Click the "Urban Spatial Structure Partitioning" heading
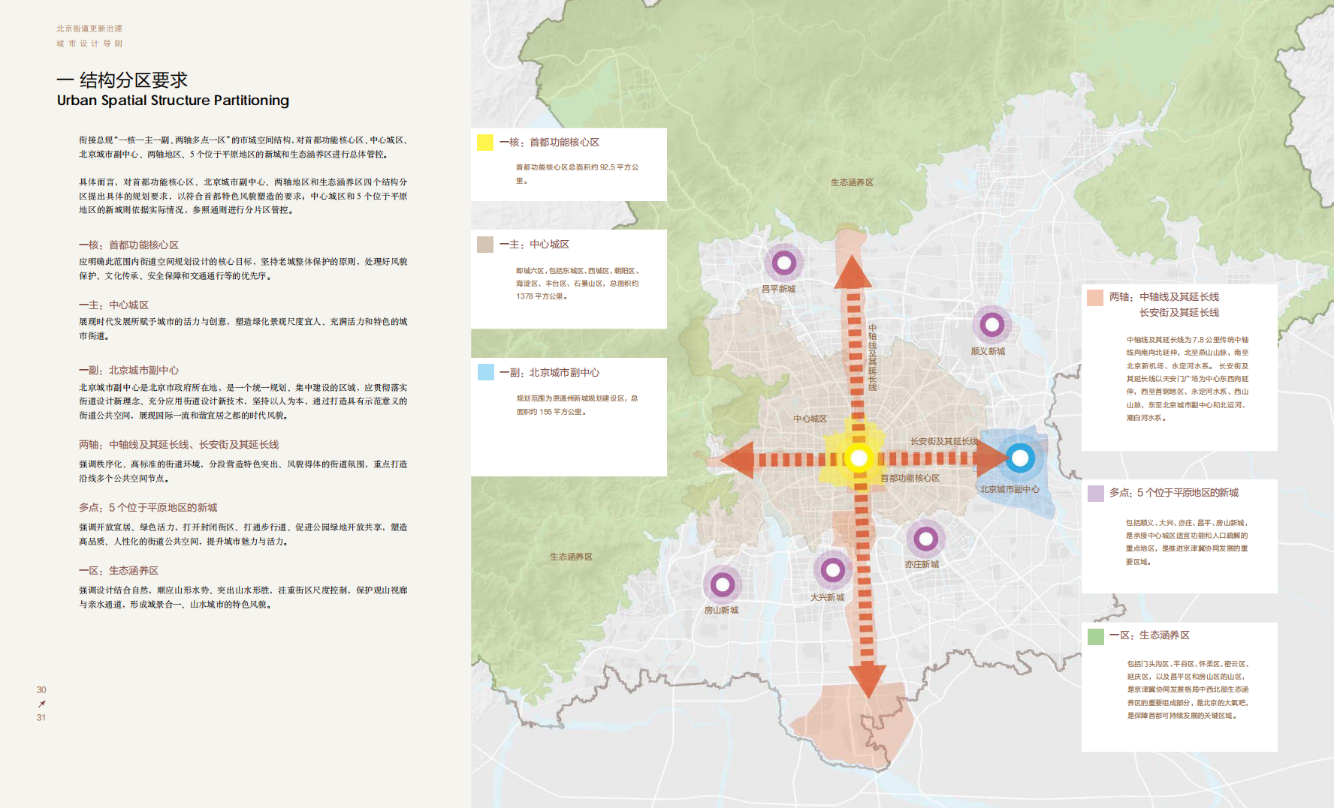This screenshot has height=808, width=1334. [173, 101]
